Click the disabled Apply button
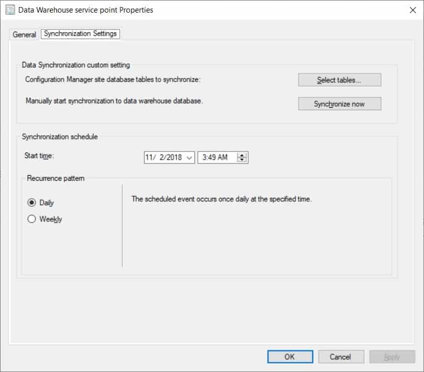 click(392, 356)
